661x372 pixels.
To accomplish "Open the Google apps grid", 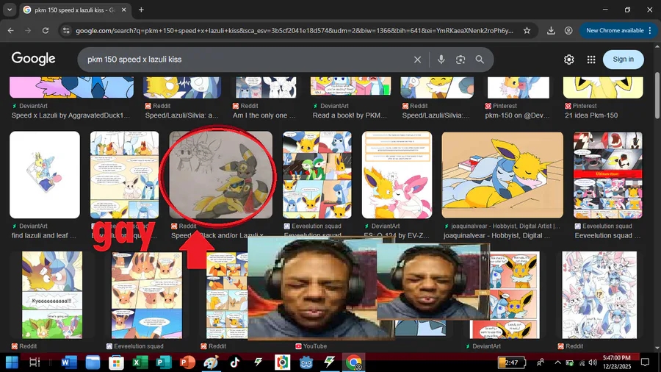I will 591,60.
